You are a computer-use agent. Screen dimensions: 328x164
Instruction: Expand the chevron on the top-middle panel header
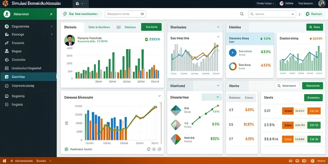218,27
